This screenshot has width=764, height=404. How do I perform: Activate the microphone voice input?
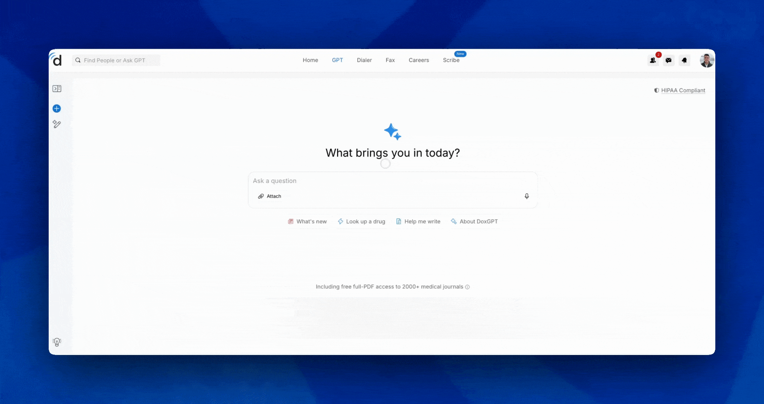pyautogui.click(x=527, y=196)
